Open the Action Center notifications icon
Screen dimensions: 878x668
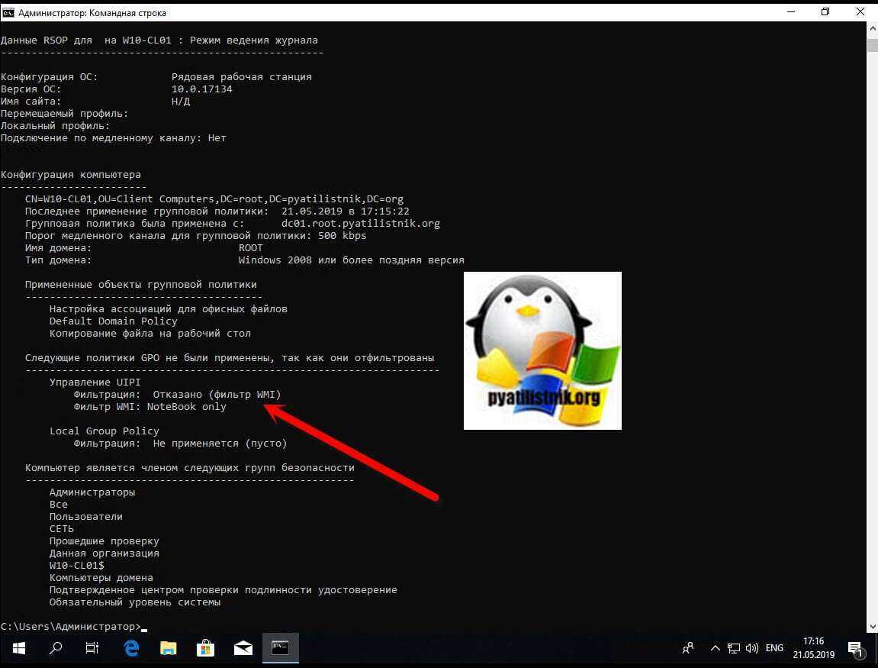[x=859, y=649]
